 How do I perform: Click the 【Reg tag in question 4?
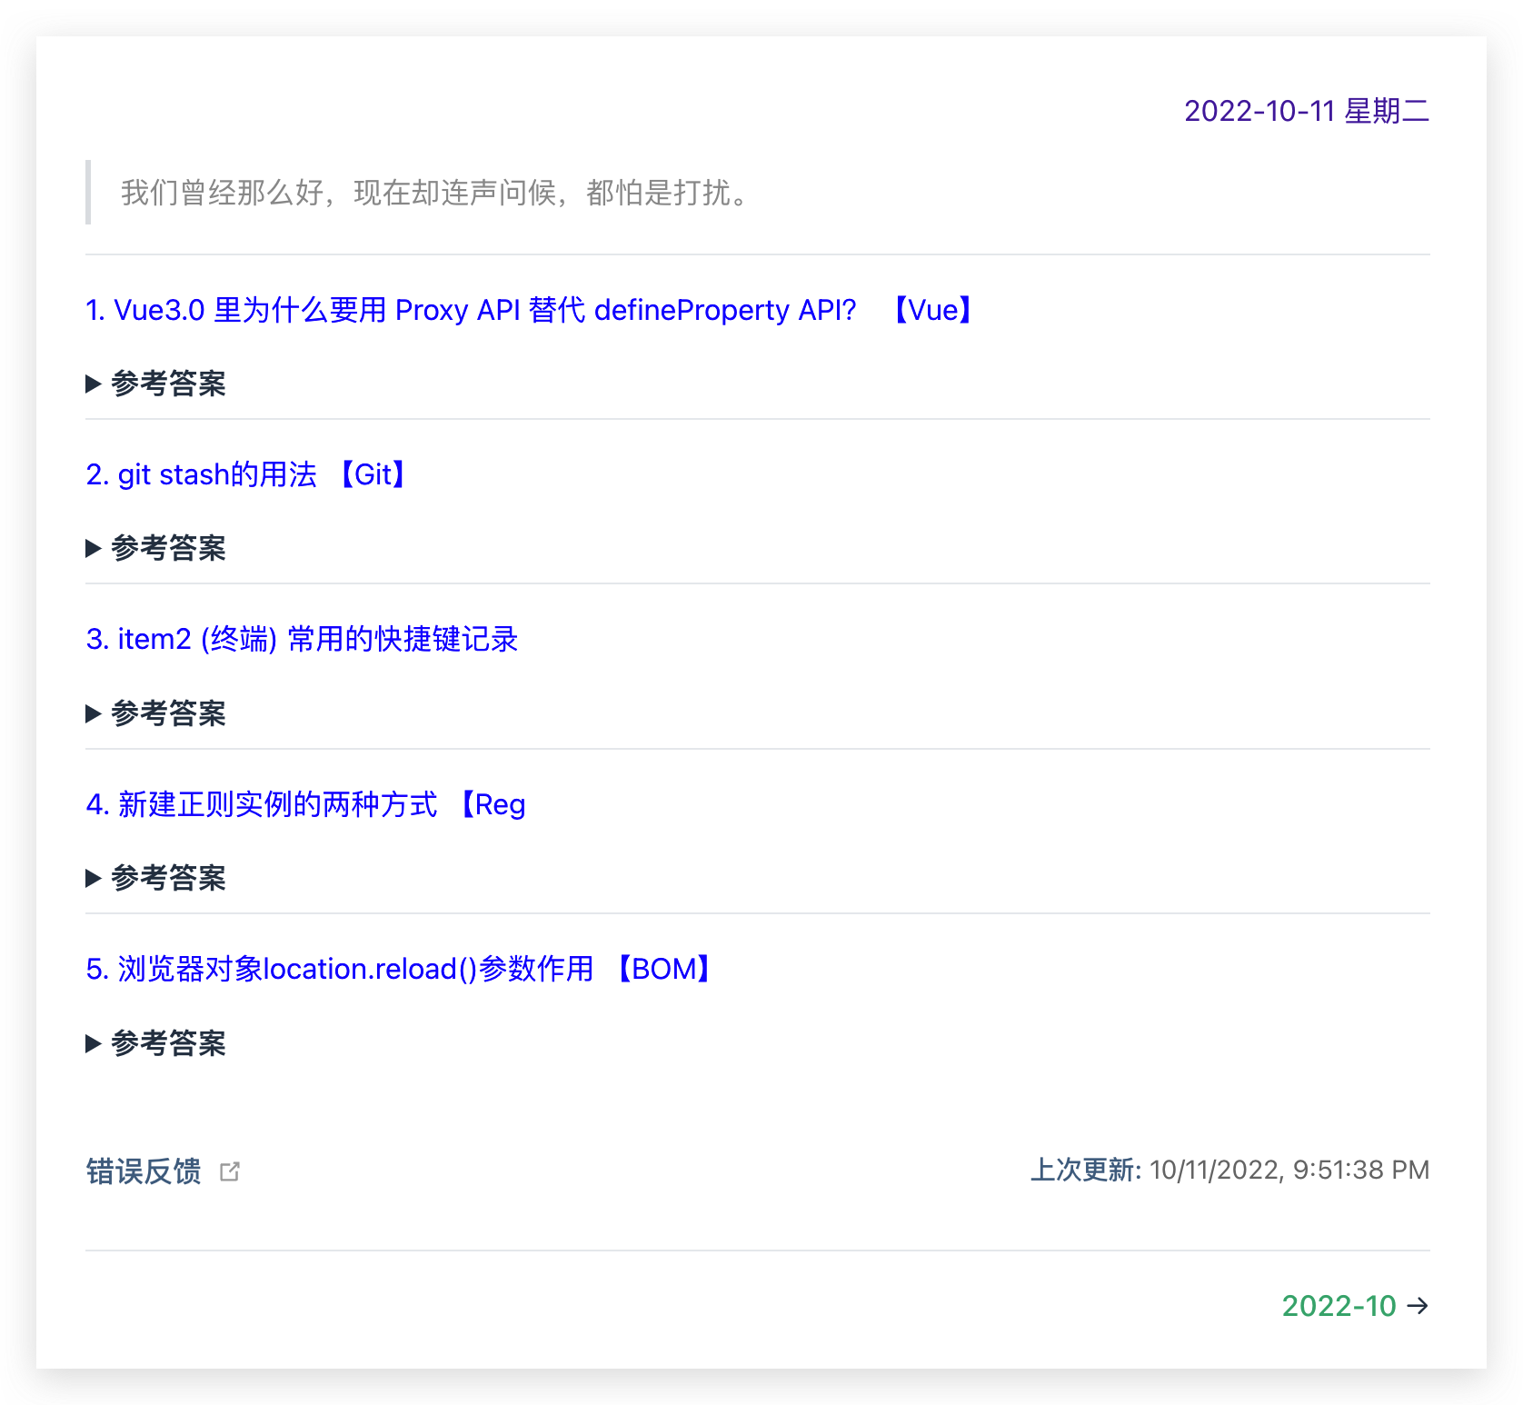pos(491,804)
